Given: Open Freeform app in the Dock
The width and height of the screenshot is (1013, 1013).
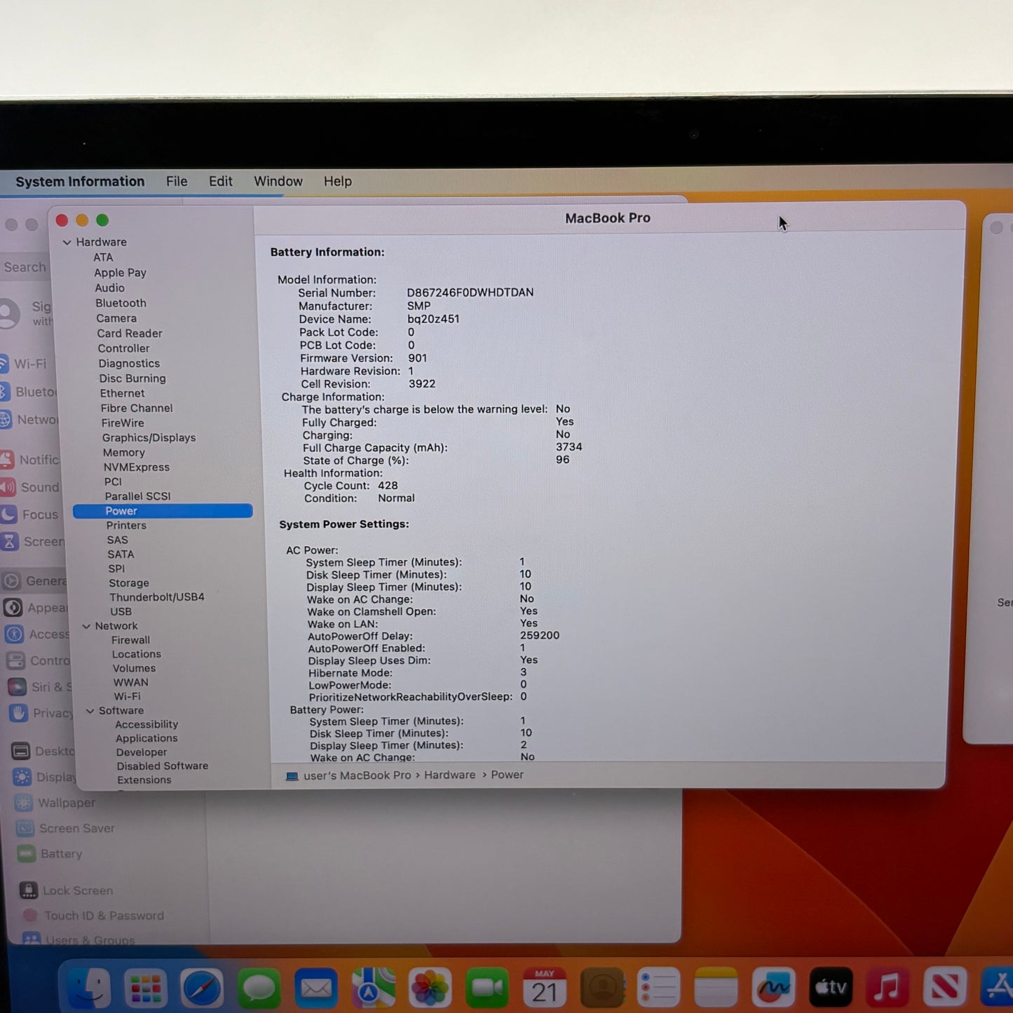Looking at the screenshot, I should click(x=773, y=988).
